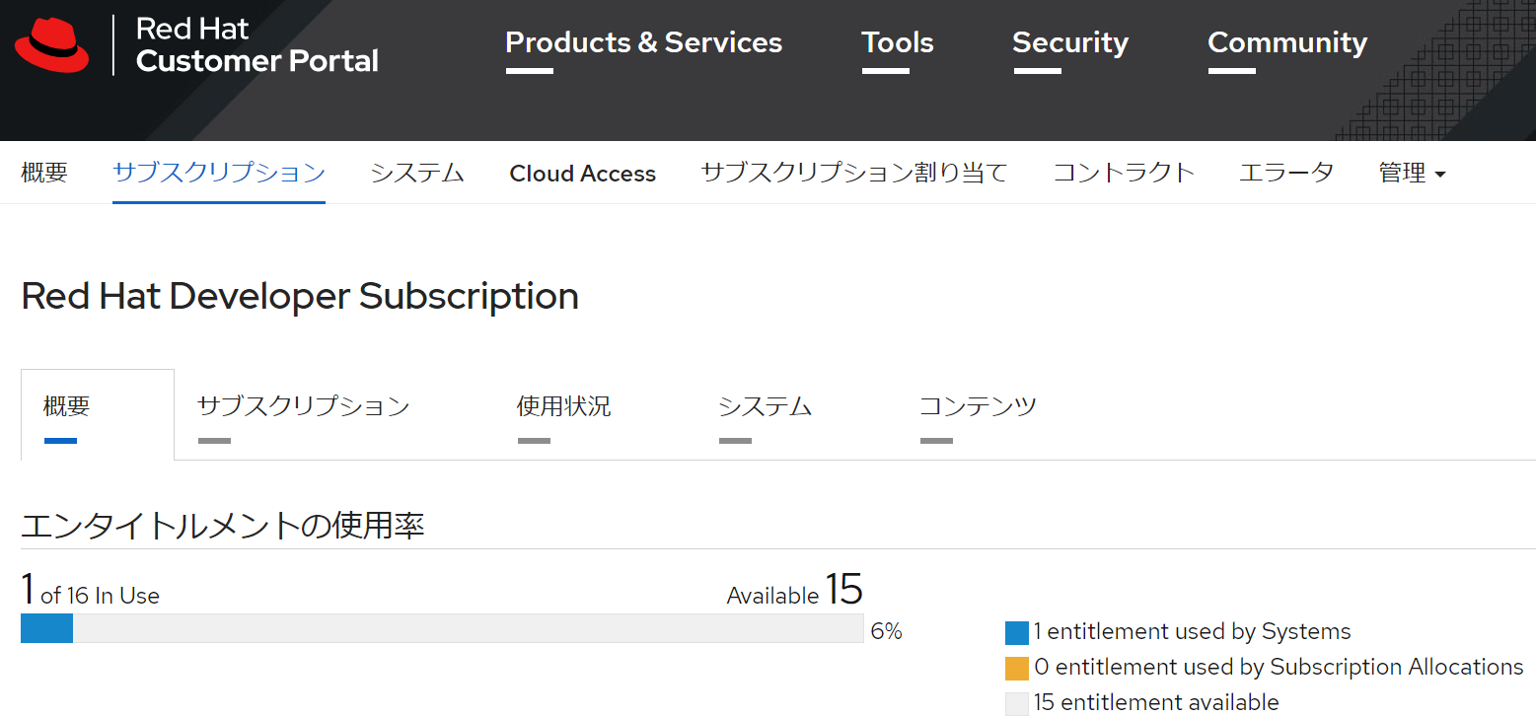The image size is (1536, 717).
Task: Open the システム navigation link in the top bar
Action: (x=417, y=173)
